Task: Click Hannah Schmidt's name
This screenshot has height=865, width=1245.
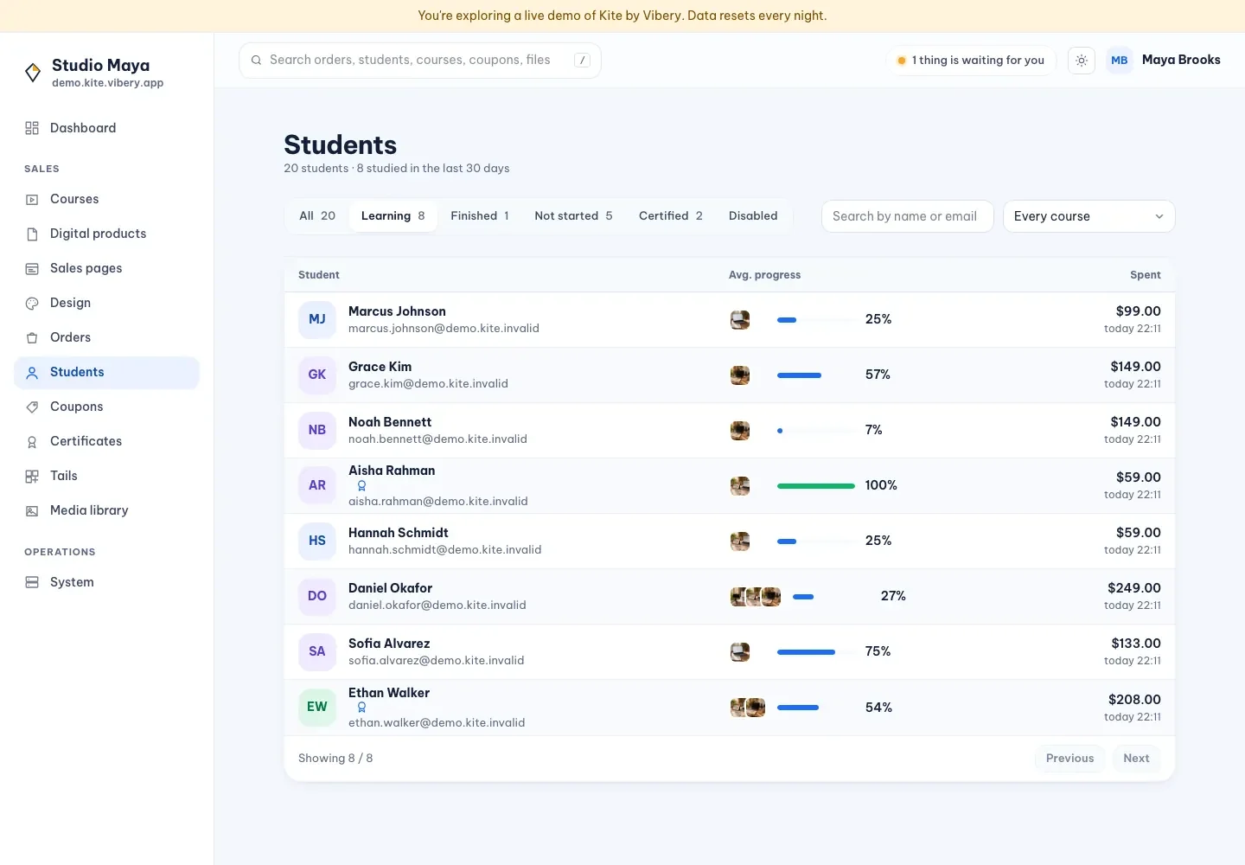Action: (x=399, y=533)
